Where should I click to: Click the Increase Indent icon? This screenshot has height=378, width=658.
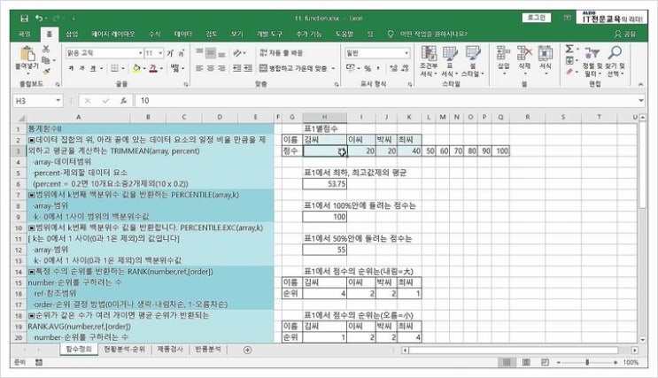248,68
